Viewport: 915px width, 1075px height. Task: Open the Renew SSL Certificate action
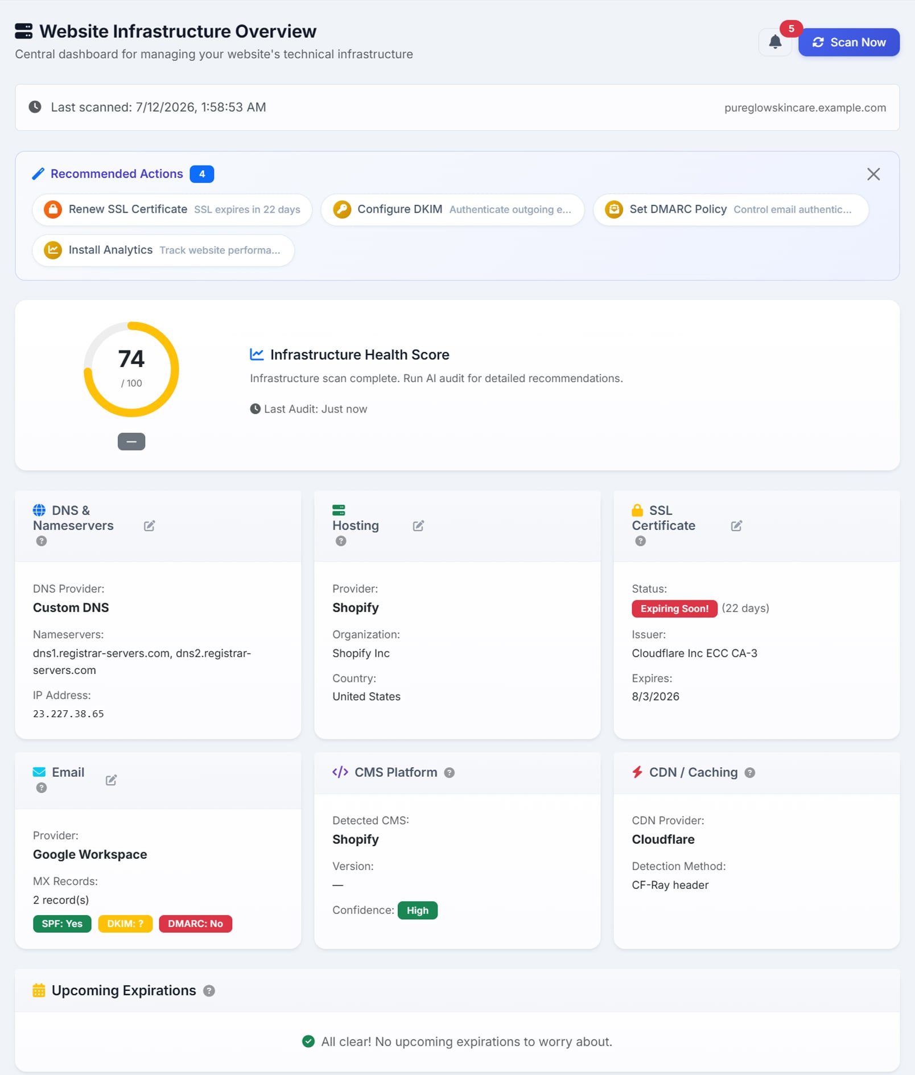coord(172,209)
